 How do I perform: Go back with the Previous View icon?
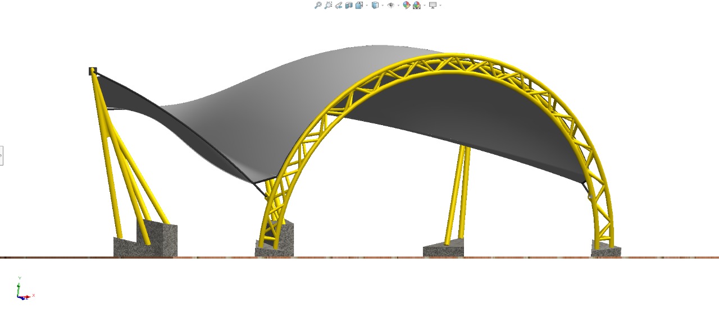(339, 5)
